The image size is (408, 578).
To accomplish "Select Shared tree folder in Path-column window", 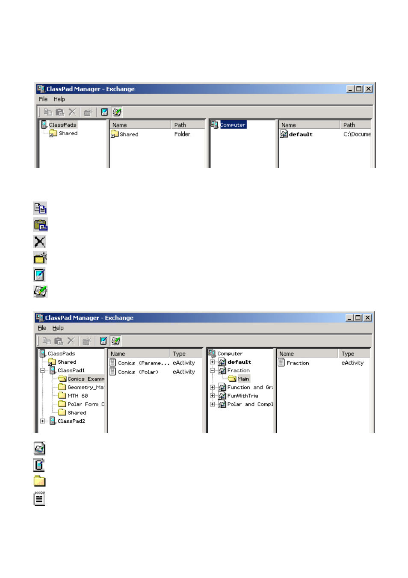I will [68, 133].
